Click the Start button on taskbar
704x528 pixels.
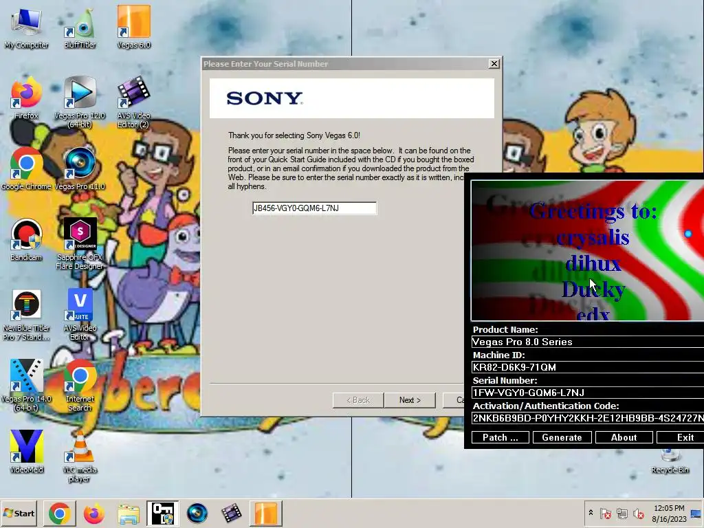pos(19,513)
